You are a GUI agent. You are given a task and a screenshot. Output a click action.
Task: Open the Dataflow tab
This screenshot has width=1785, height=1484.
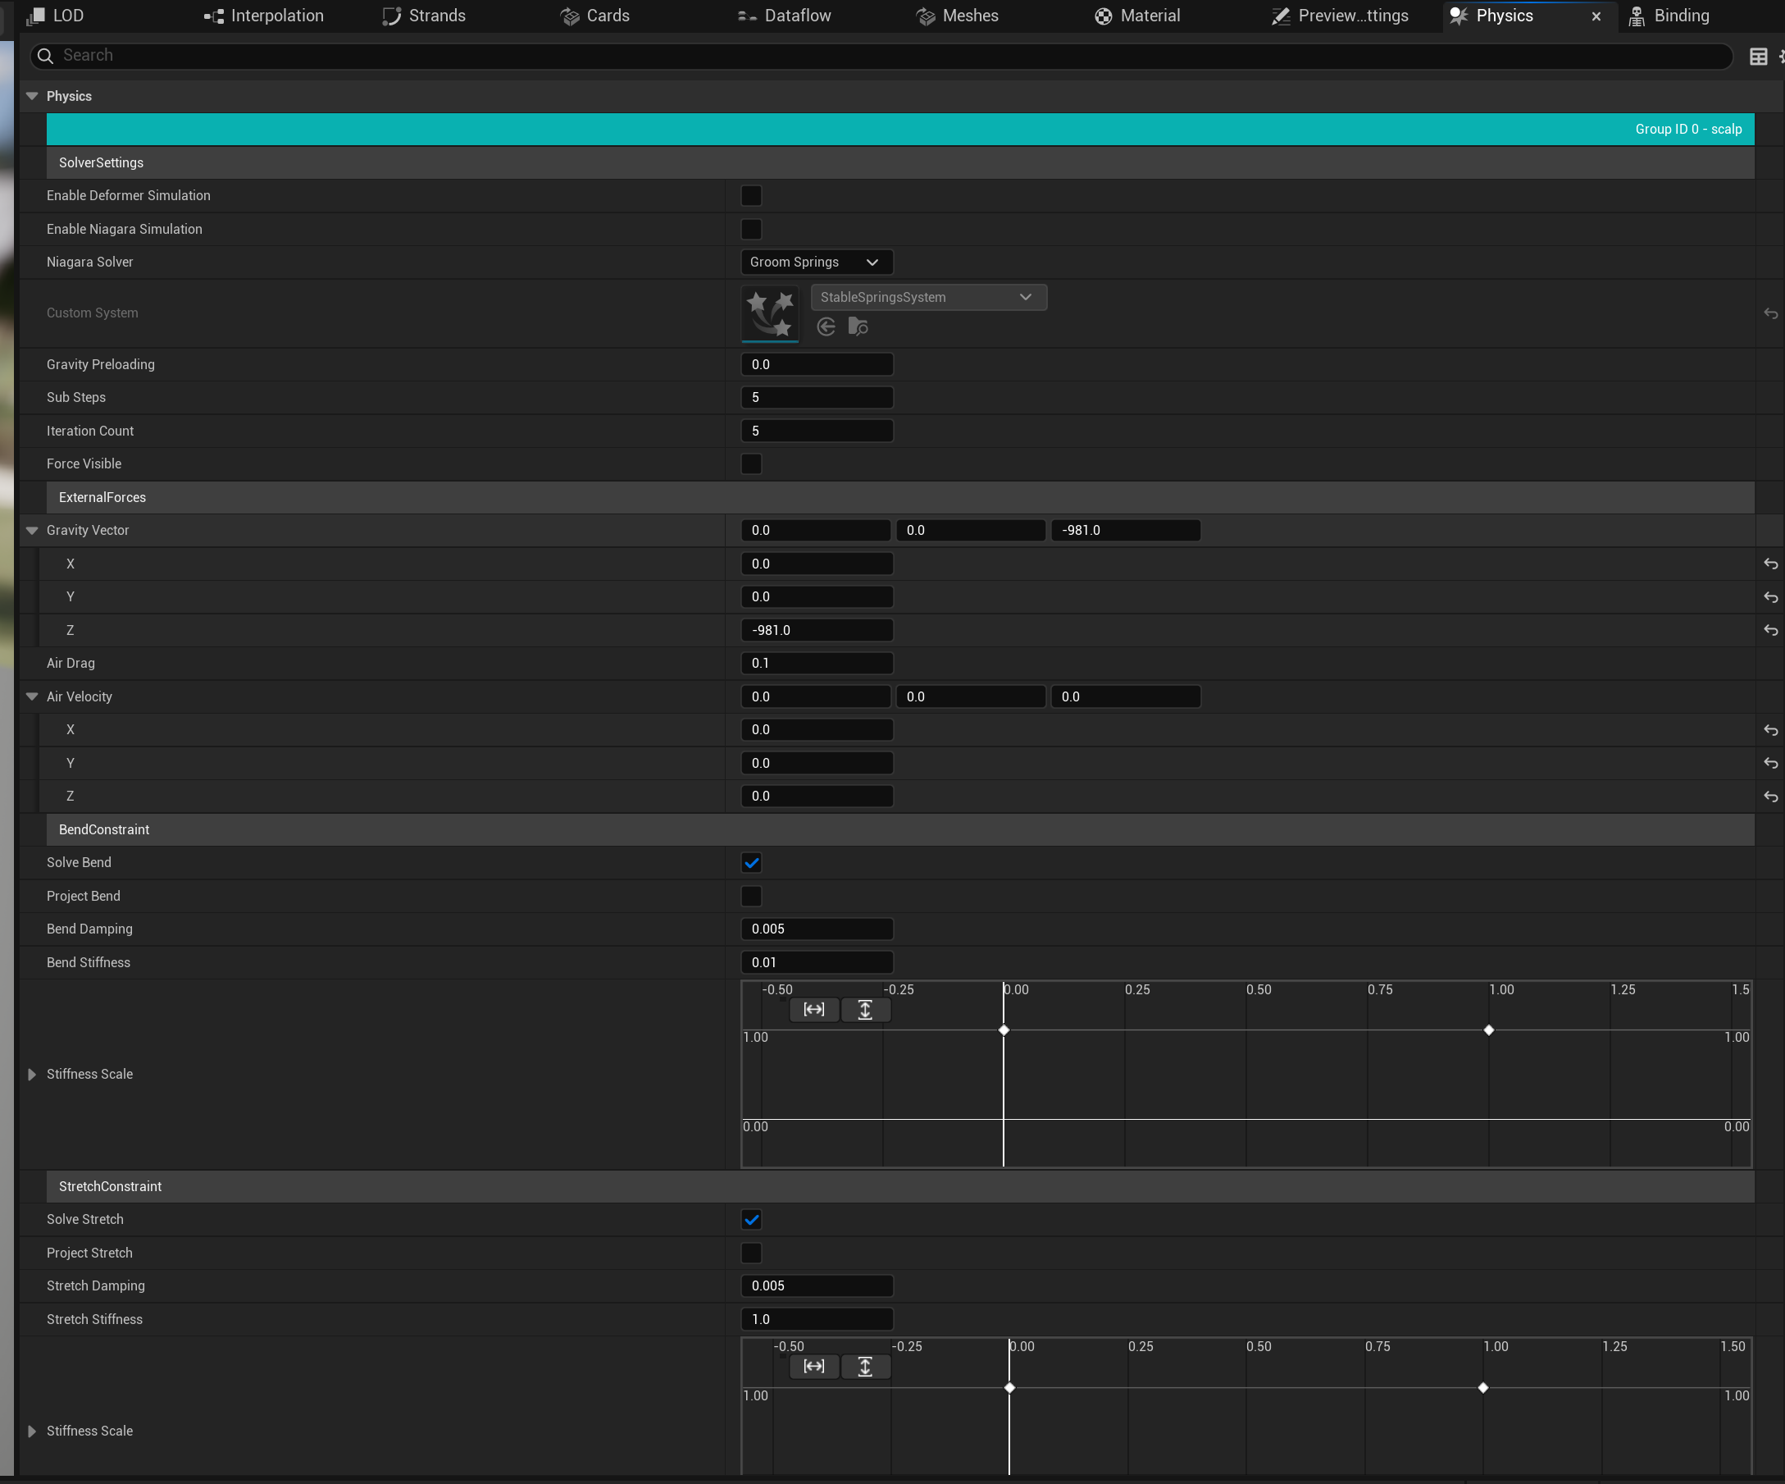point(784,16)
